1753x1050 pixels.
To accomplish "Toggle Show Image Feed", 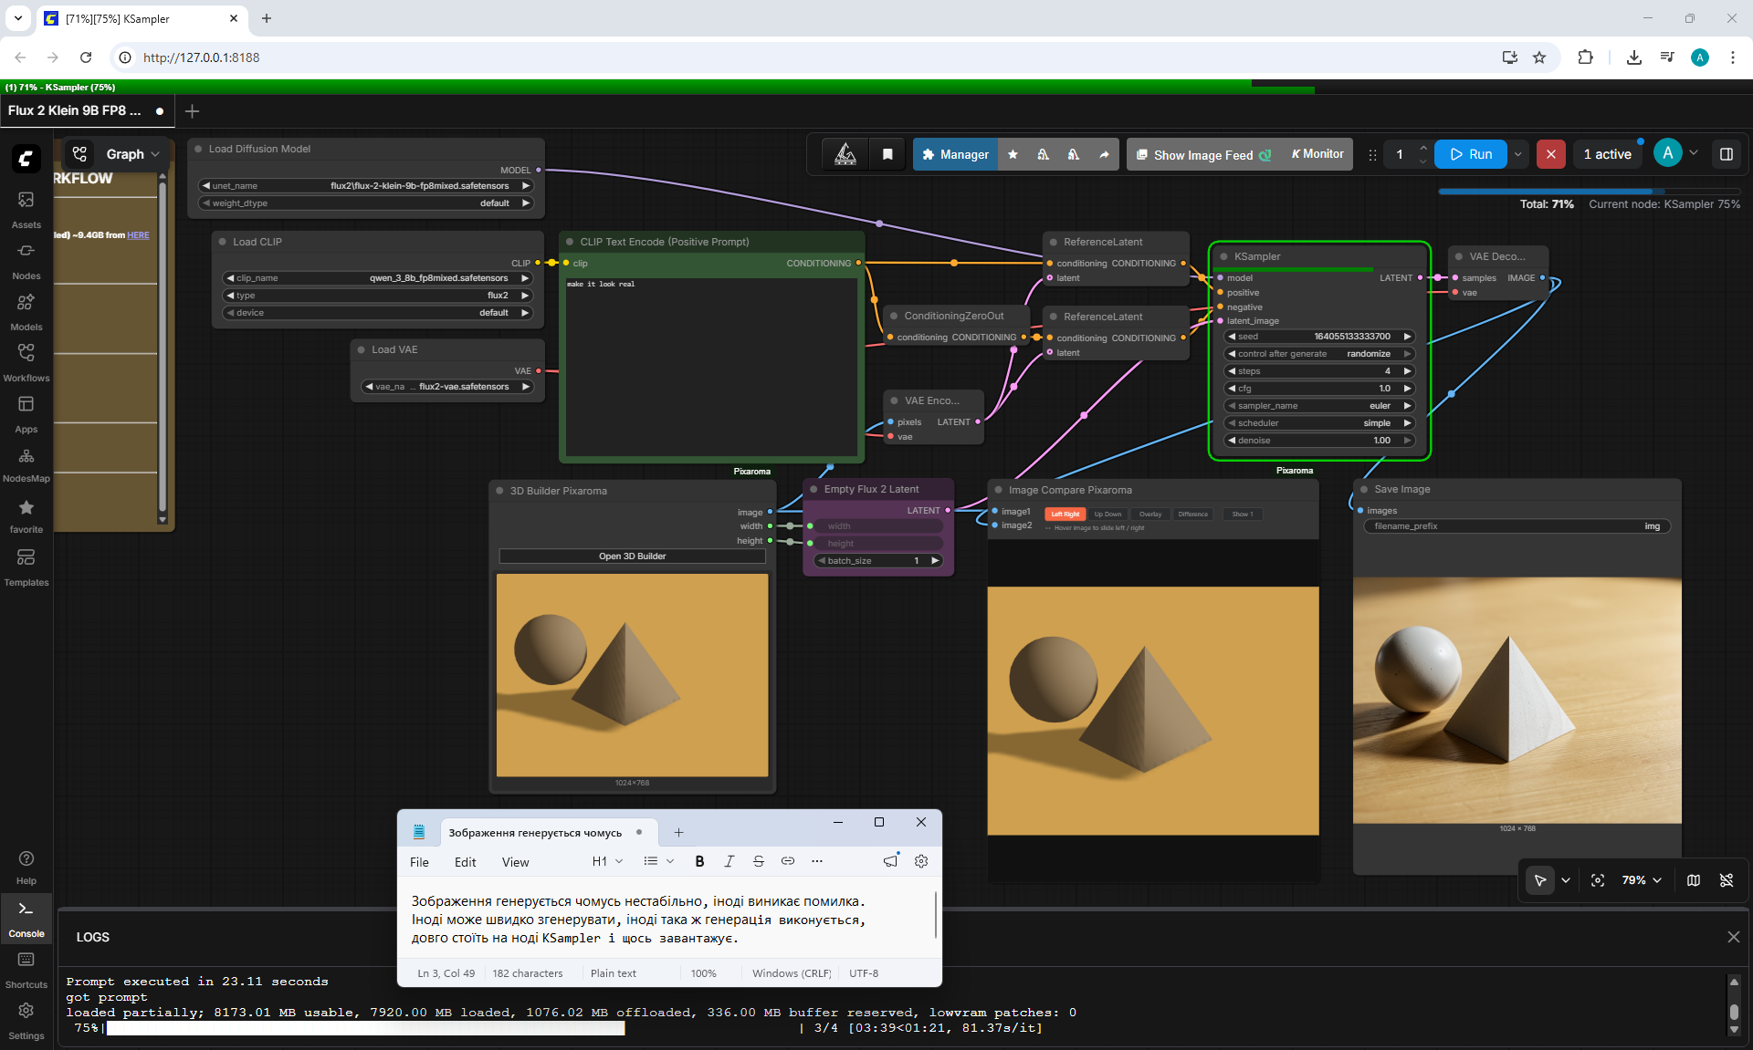I will (1202, 155).
